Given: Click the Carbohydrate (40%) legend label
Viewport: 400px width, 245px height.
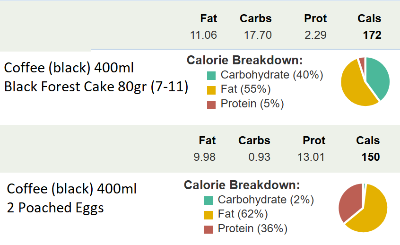Looking at the screenshot, I should [x=271, y=75].
